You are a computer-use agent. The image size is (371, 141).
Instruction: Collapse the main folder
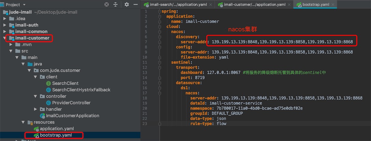click(17, 58)
